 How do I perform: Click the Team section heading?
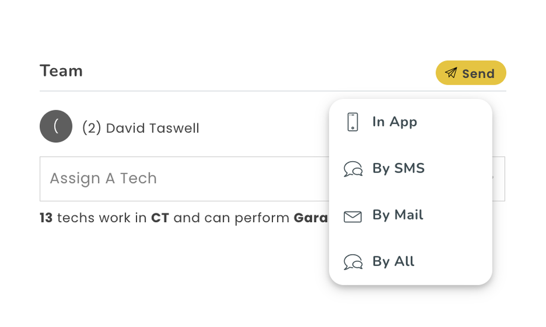tap(61, 71)
